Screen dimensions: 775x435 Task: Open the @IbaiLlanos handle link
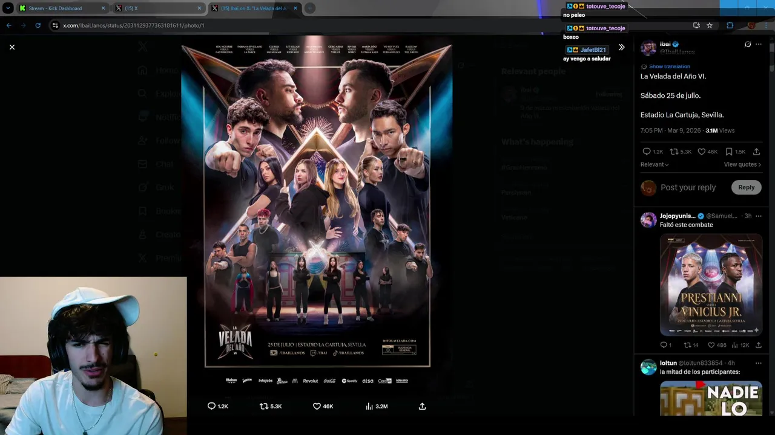(677, 52)
